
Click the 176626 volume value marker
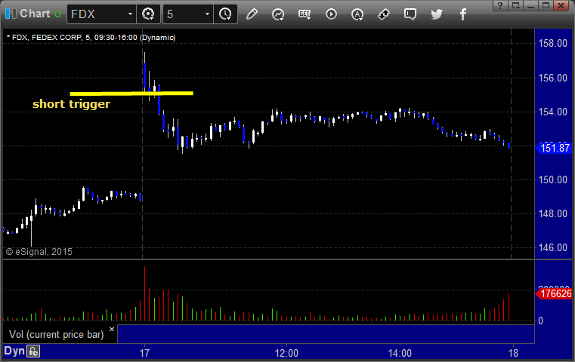554,294
